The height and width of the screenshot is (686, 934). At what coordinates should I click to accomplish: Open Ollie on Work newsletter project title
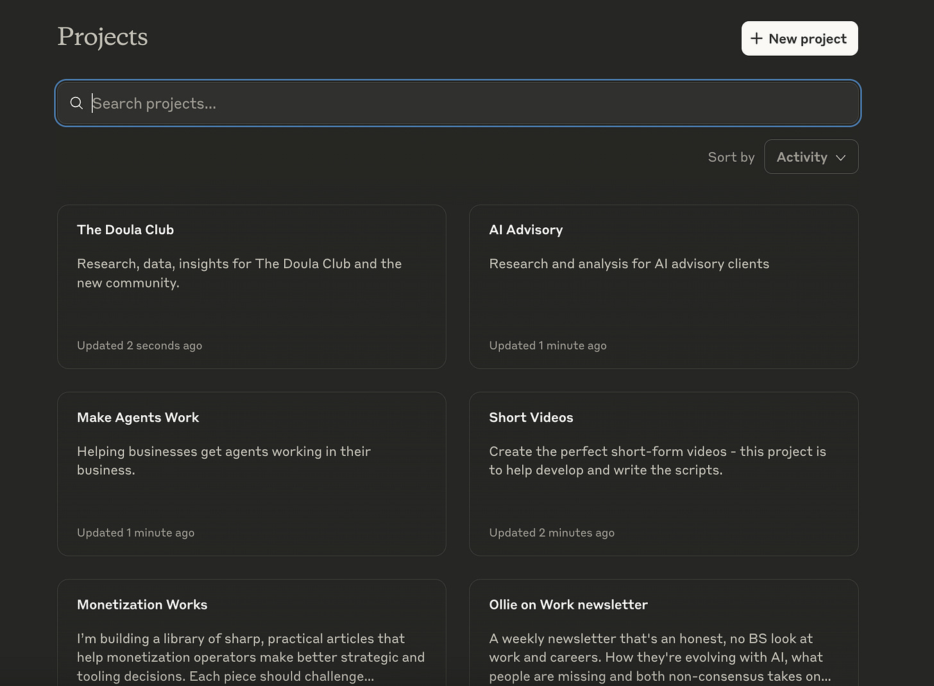click(x=568, y=605)
